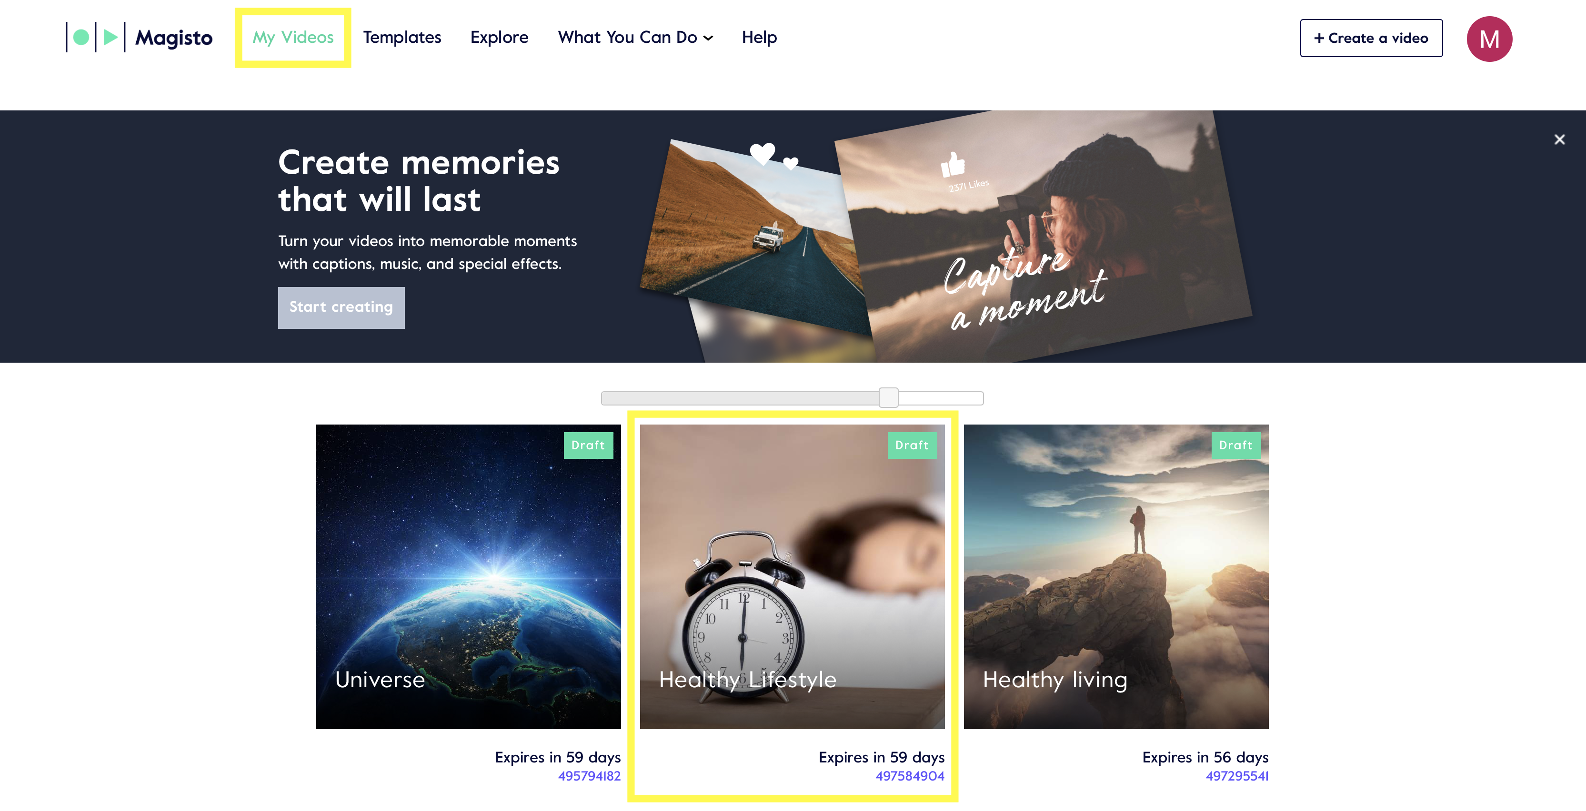Screen dimensions: 1586x811
Task: Expand the What You Can Do dropdown
Action: click(635, 38)
